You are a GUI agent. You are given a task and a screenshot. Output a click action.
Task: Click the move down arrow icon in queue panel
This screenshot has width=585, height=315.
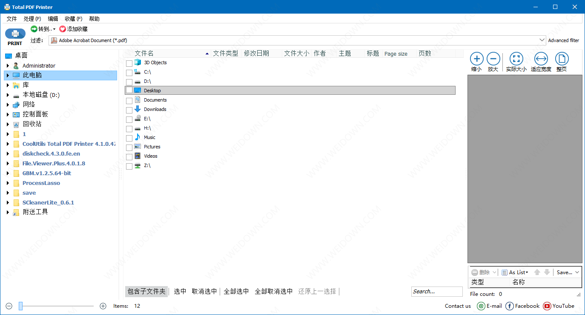click(547, 272)
